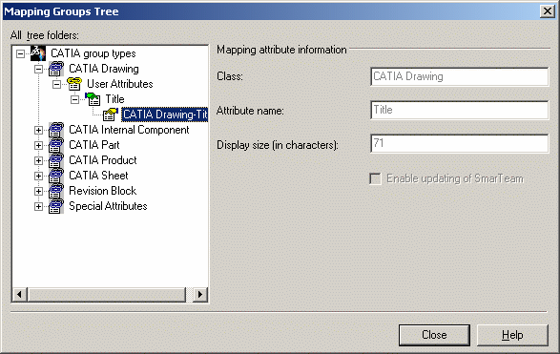Click the 'Class:' label
The width and height of the screenshot is (560, 354).
click(230, 76)
